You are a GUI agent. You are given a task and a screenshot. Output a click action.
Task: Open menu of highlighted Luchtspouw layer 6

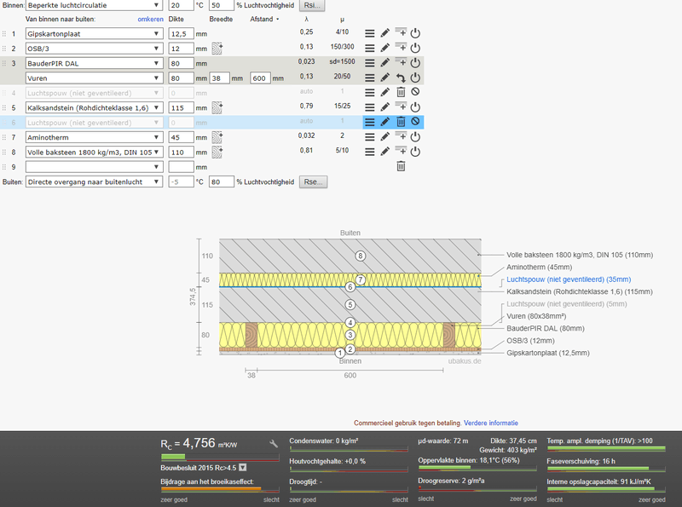369,122
